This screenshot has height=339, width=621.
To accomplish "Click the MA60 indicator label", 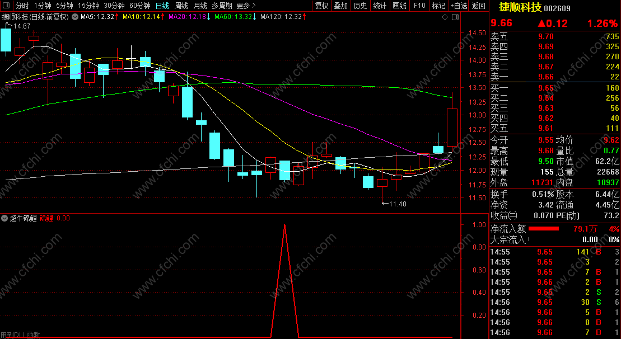I will 235,17.
